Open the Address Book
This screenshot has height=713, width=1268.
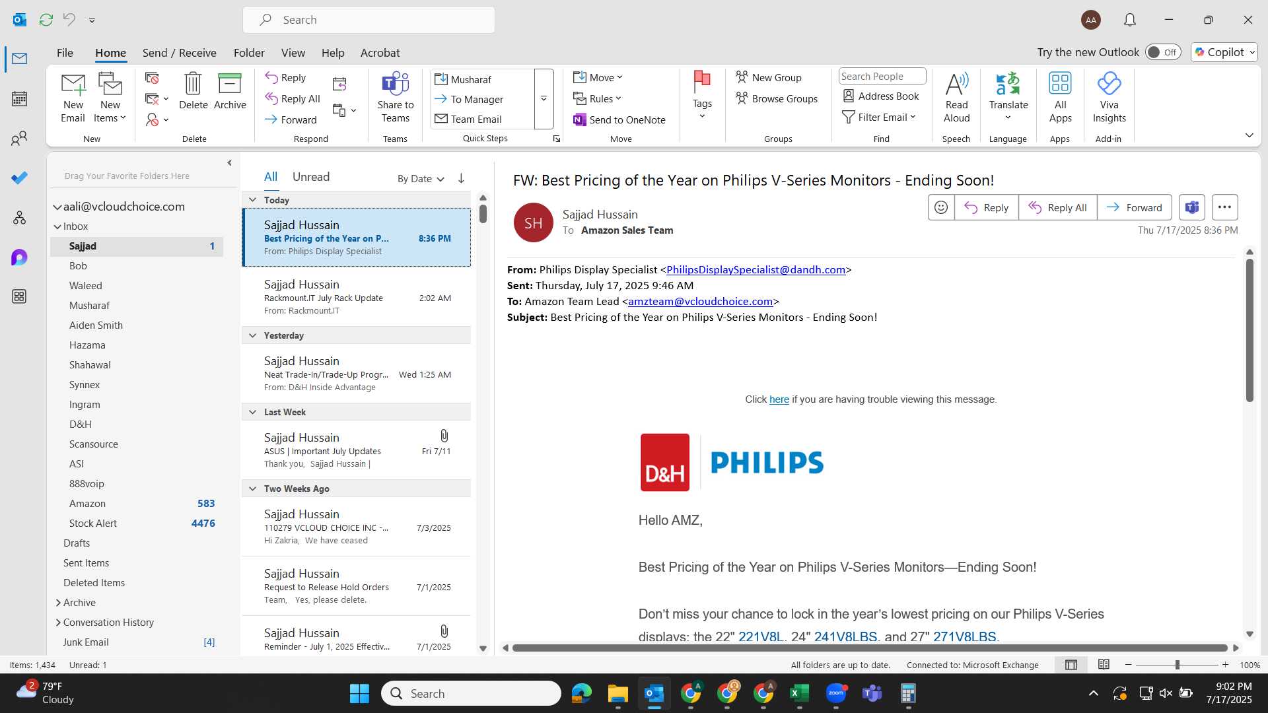coord(881,96)
